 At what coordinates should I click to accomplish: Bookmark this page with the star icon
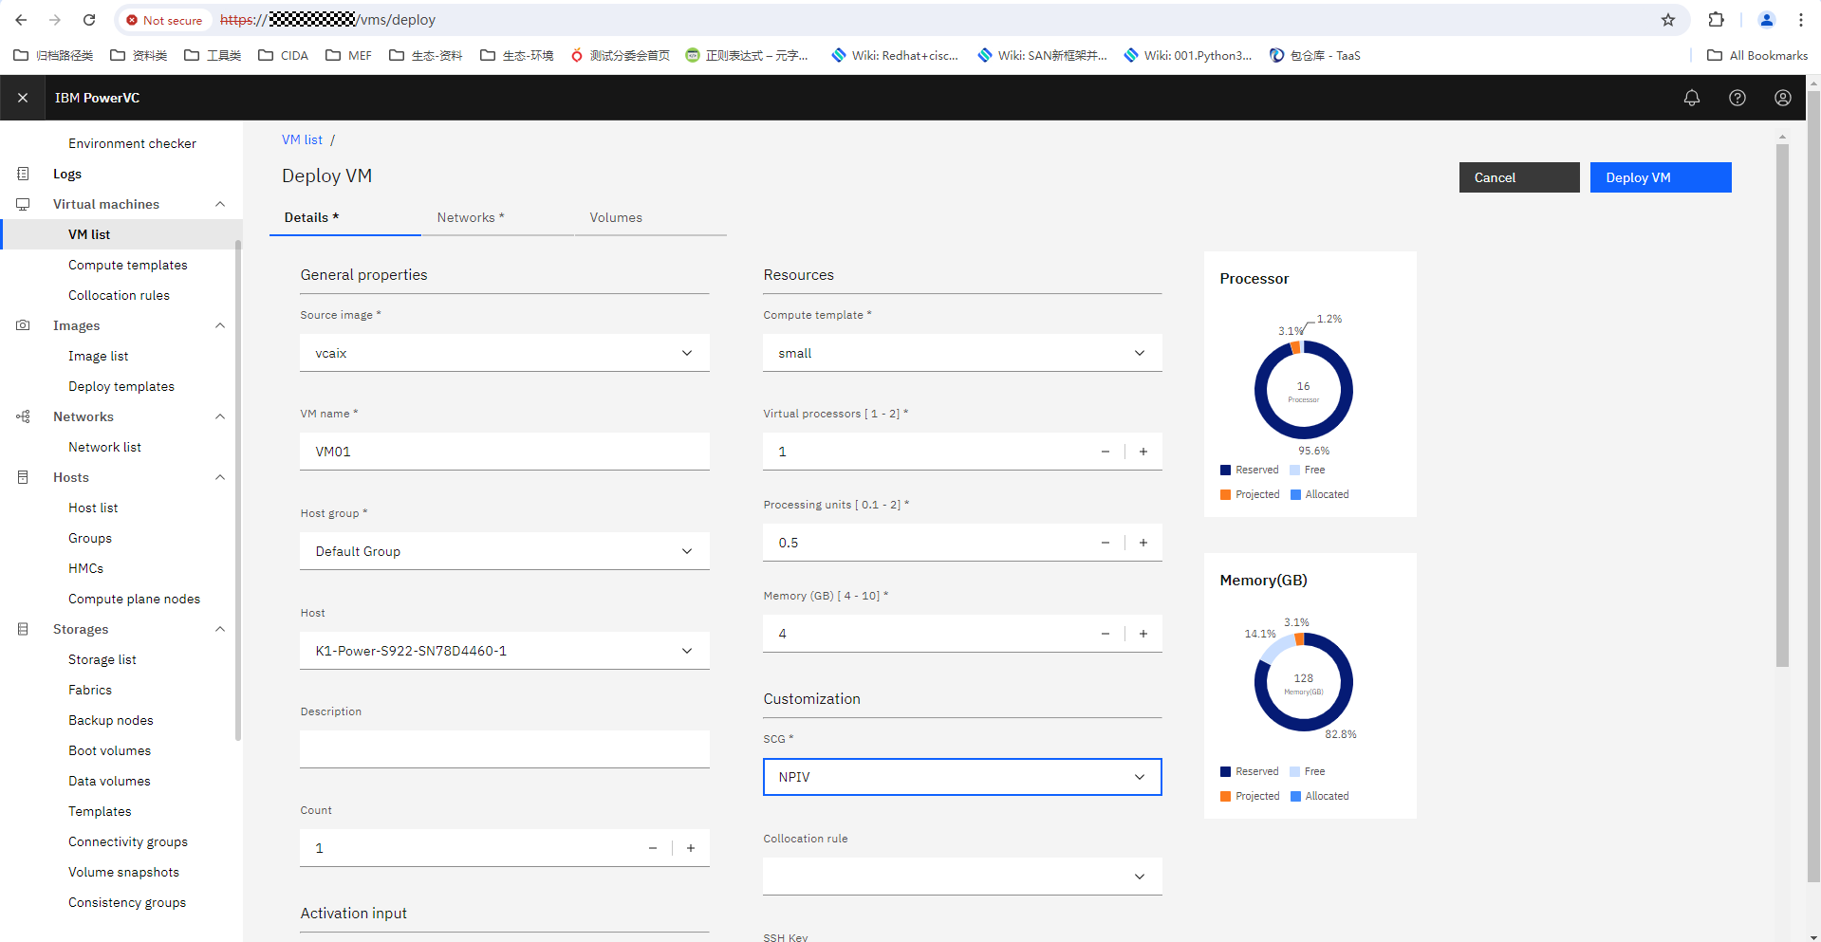pos(1668,20)
